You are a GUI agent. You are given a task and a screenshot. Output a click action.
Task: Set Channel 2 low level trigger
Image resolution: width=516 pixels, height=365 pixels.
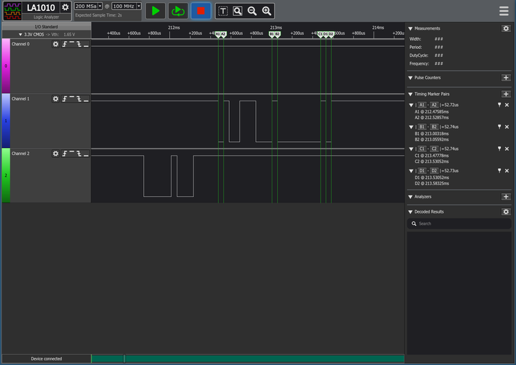[86, 154]
